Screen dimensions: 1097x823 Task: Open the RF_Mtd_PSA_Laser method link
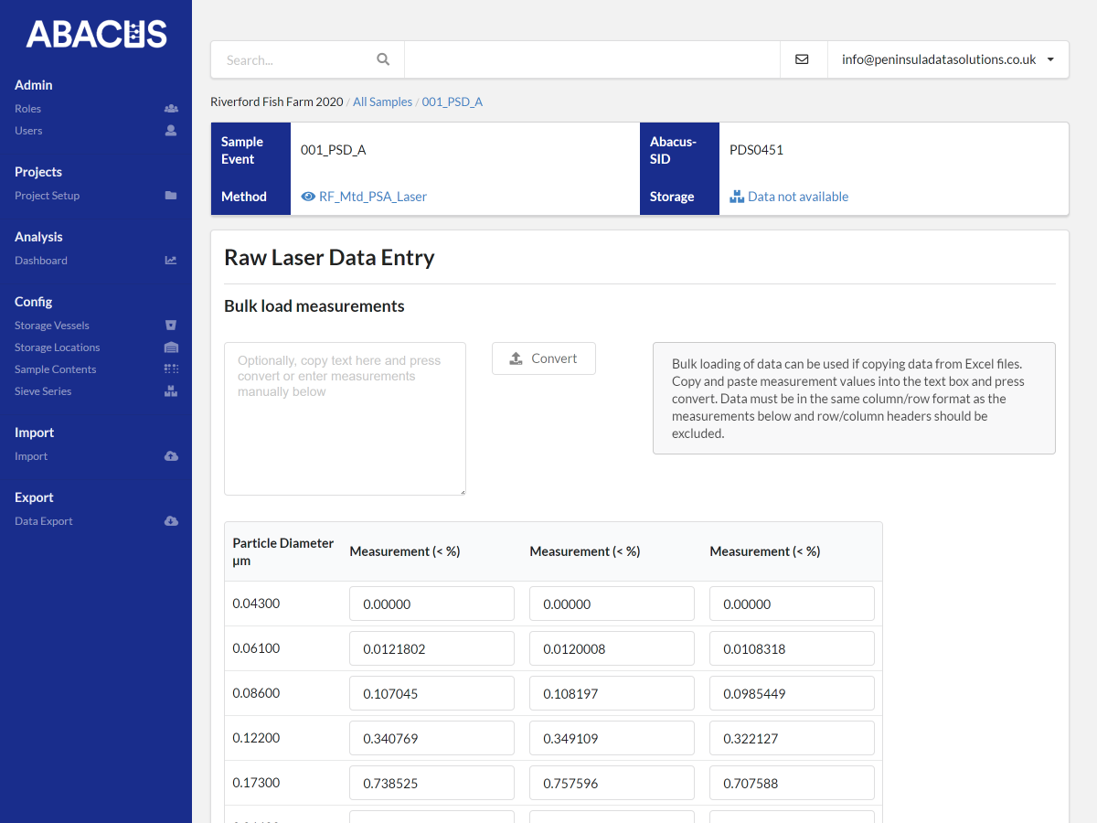point(373,196)
